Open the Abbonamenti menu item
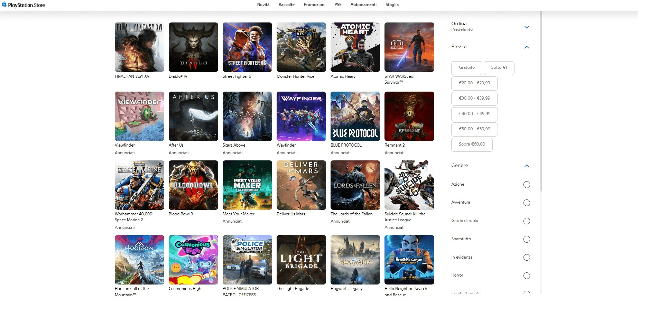 tap(363, 4)
